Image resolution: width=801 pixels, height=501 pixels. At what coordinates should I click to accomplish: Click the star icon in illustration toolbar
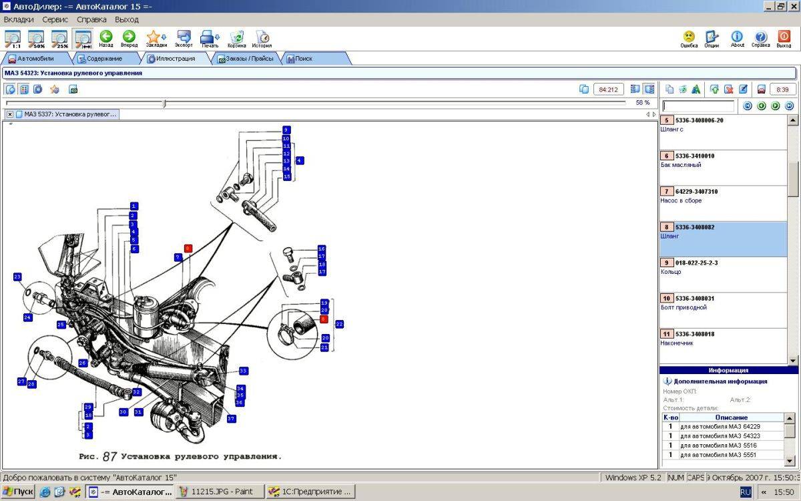click(x=55, y=89)
